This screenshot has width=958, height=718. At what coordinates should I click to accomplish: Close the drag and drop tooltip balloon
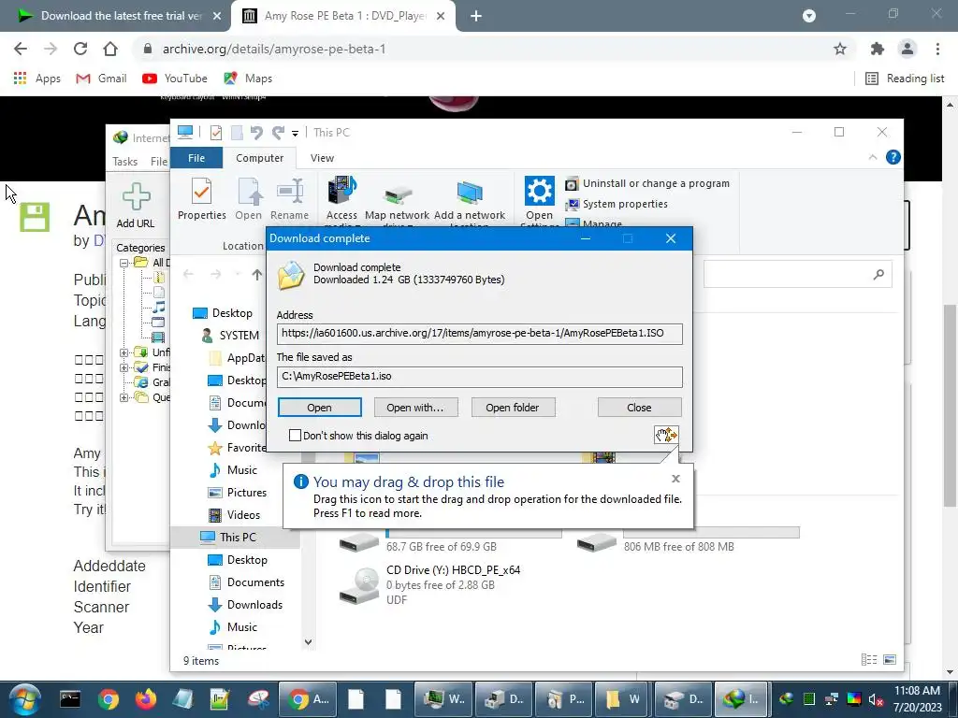[675, 479]
